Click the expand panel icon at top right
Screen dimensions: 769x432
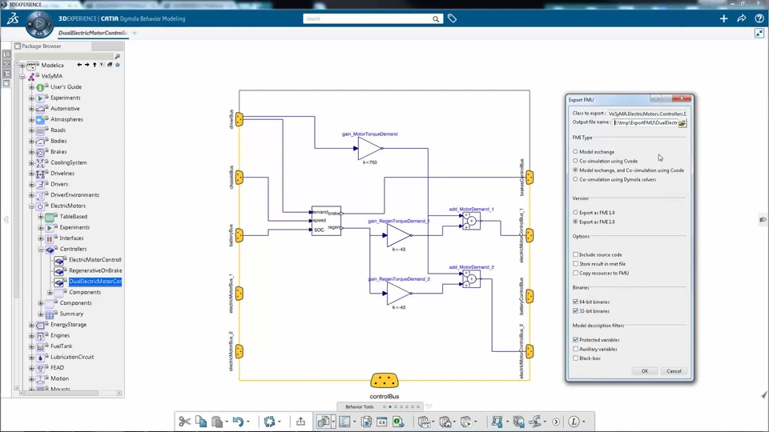coord(759,34)
